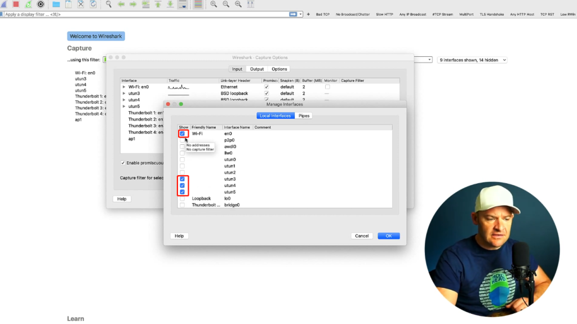The width and height of the screenshot is (577, 324).
Task: Apply the TLS Handshake filter button
Action: 491,14
